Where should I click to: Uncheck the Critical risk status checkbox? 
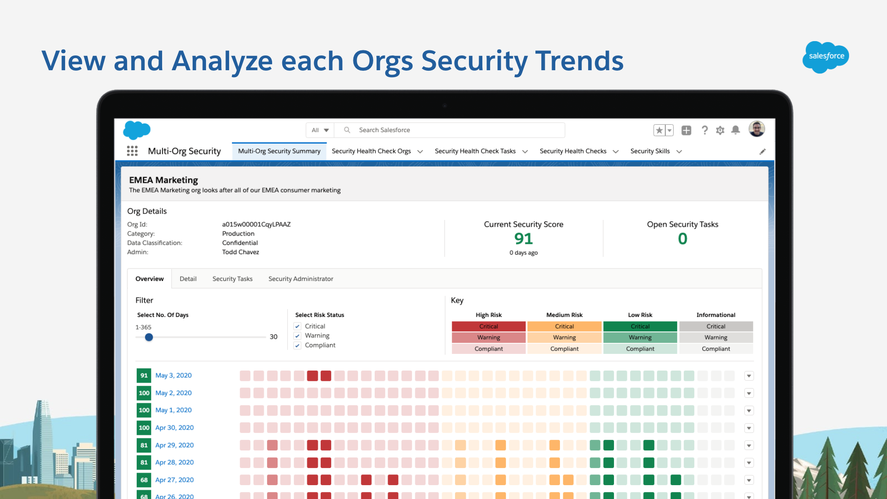click(x=298, y=326)
